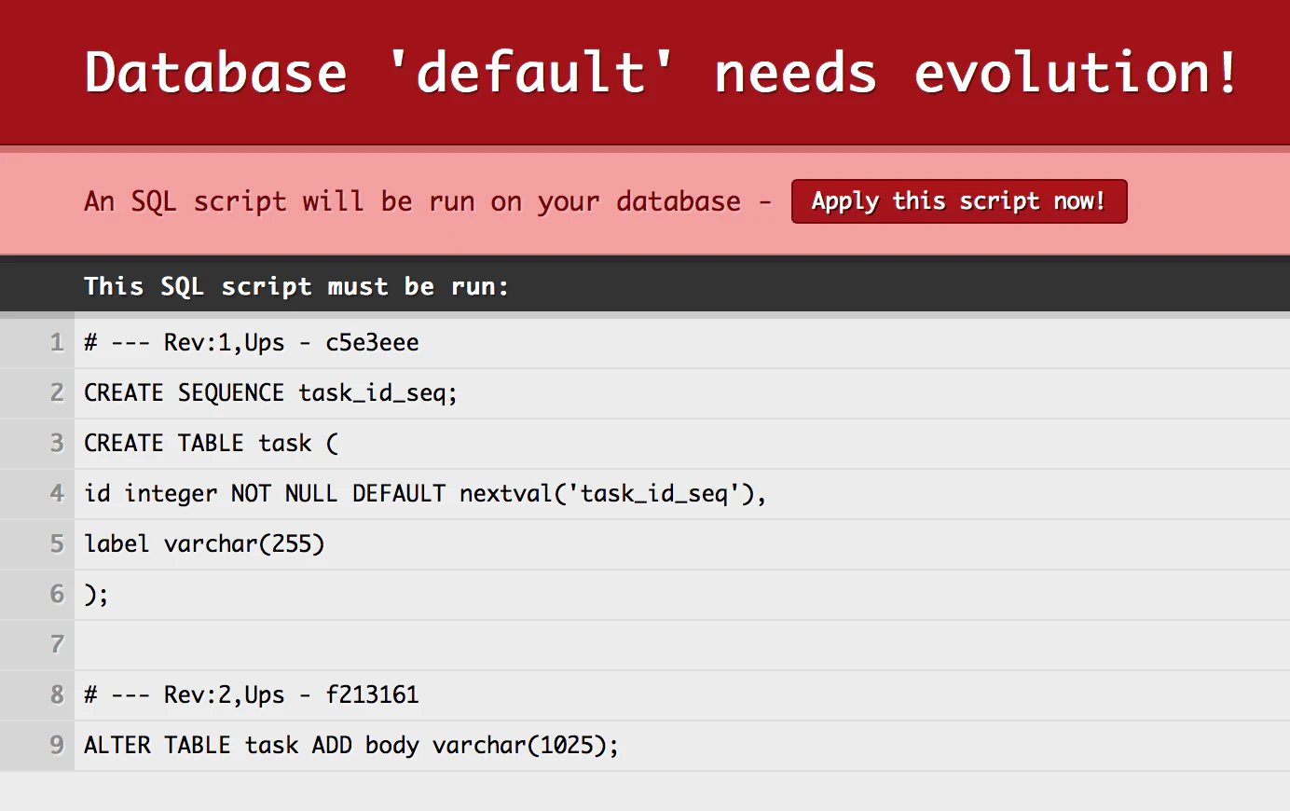
Task: Click line number 2 in the gutter
Action: click(57, 393)
